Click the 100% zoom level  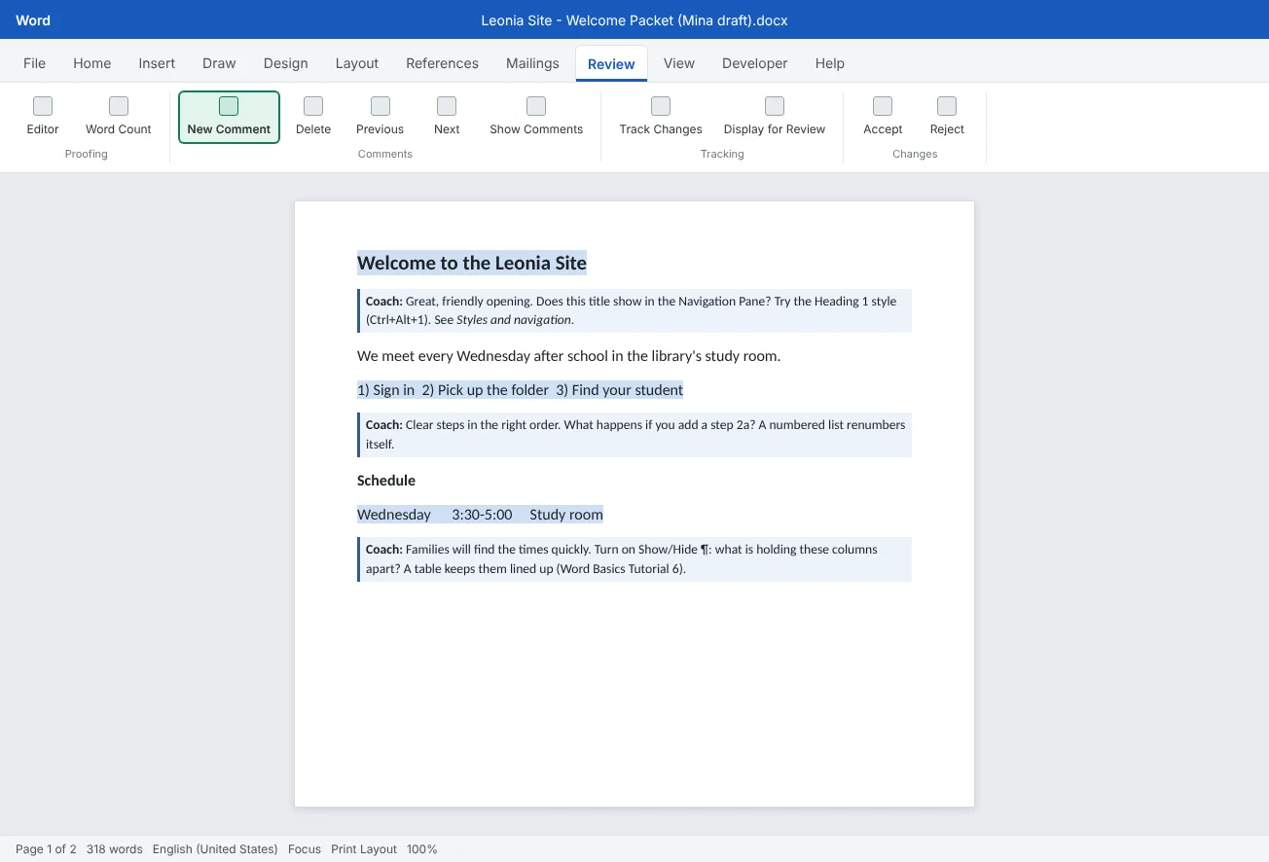(422, 849)
